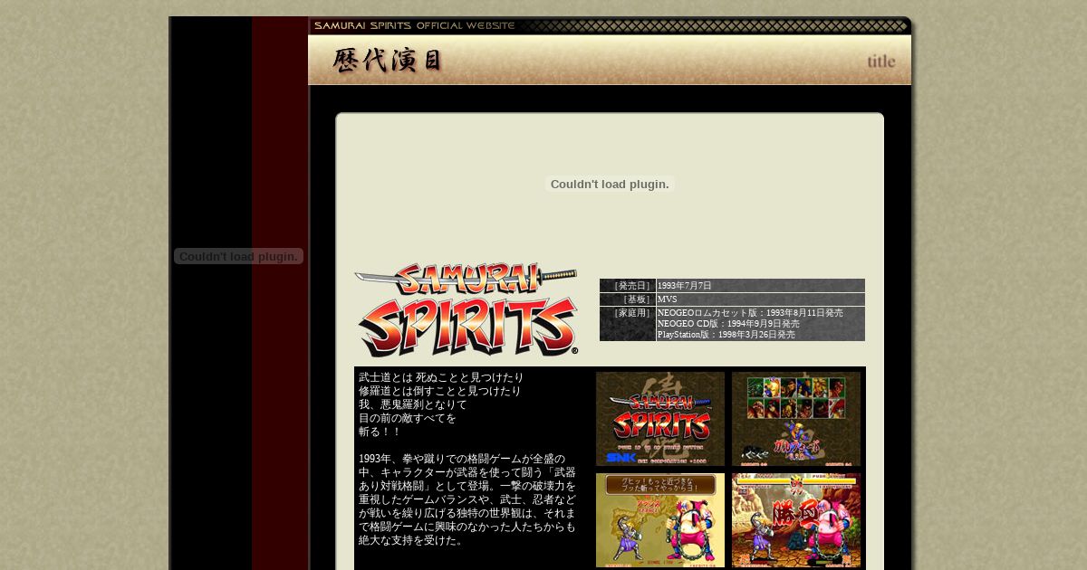The height and width of the screenshot is (570, 1087).
Task: Select 'NEOGEOロムカセット版：1993年8月11日発売' line
Action: tap(750, 313)
